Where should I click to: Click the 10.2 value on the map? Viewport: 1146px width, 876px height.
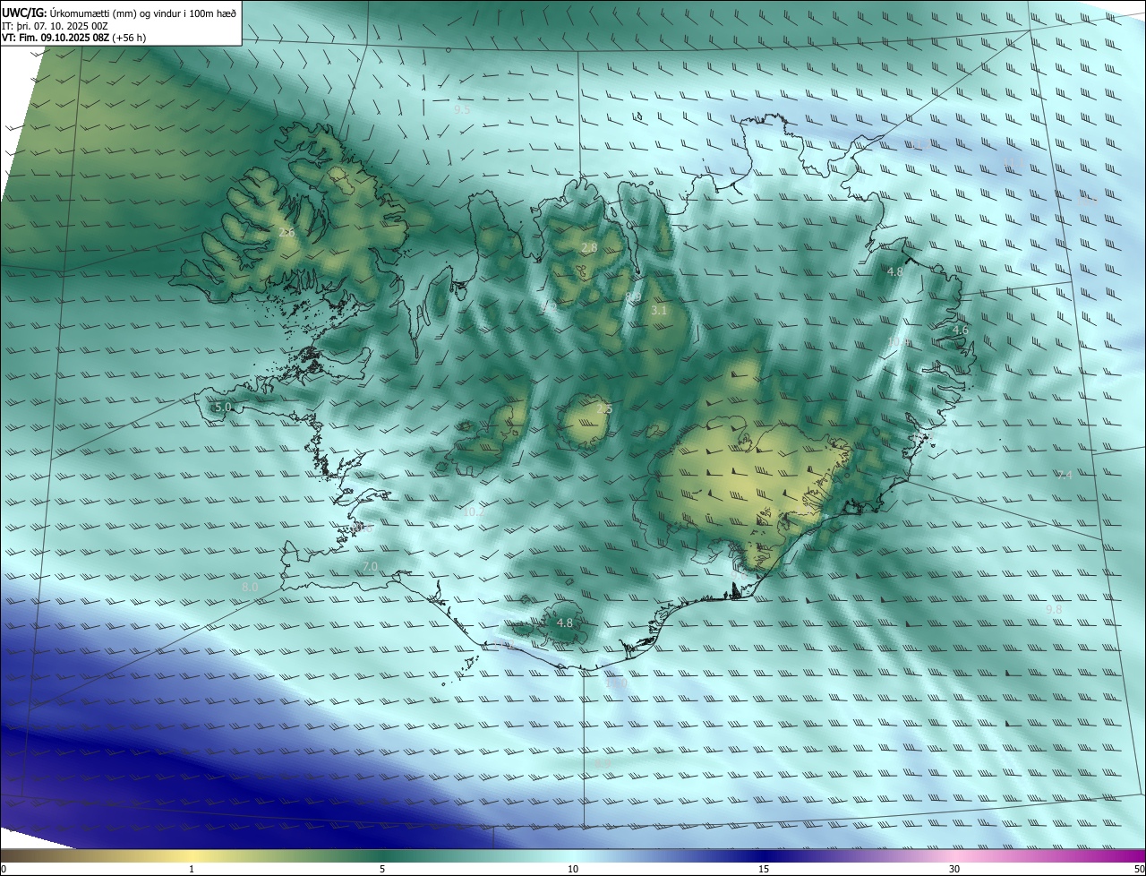click(x=474, y=512)
